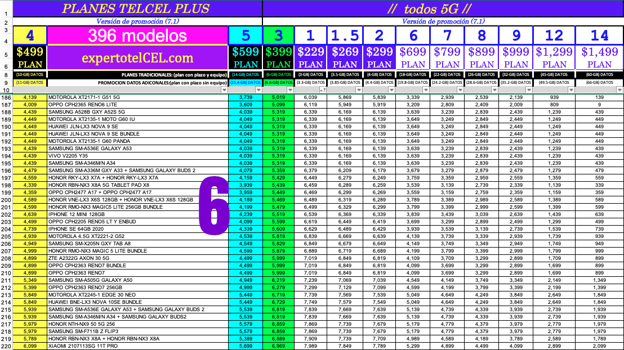Open the filter dropdown under the $699 plan column

coord(426,90)
